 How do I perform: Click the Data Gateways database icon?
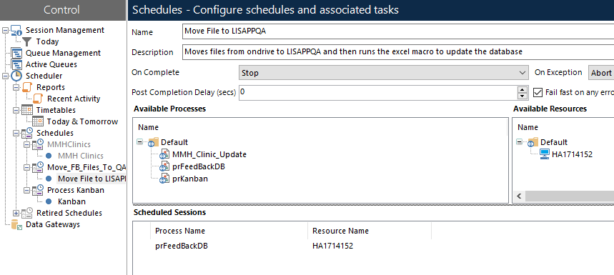pyautogui.click(x=16, y=224)
